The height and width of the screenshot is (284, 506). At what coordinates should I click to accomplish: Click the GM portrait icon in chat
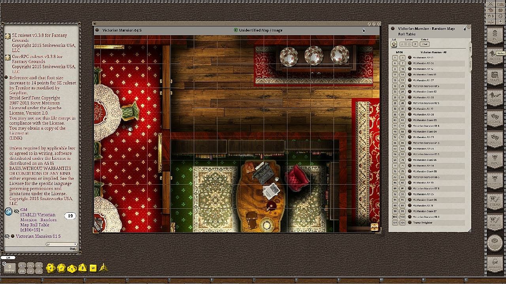pyautogui.click(x=8, y=212)
